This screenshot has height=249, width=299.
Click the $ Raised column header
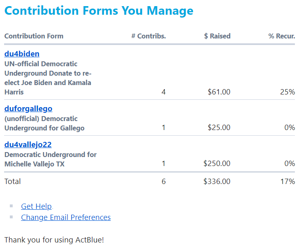[217, 36]
